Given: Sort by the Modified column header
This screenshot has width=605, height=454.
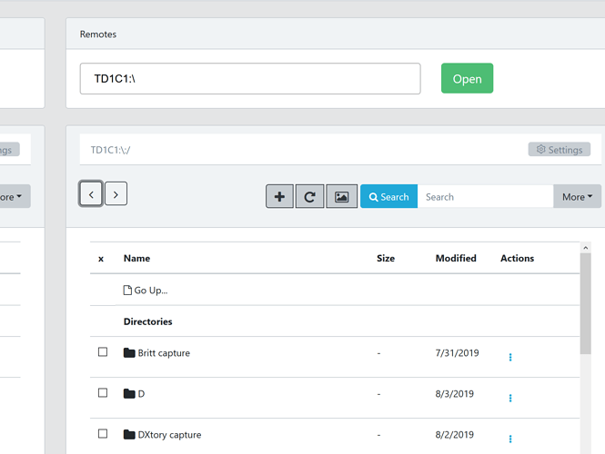Looking at the screenshot, I should click(456, 258).
